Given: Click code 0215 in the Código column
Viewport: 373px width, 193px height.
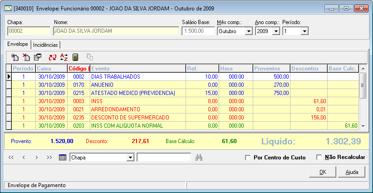Looking at the screenshot, I should [x=79, y=93].
